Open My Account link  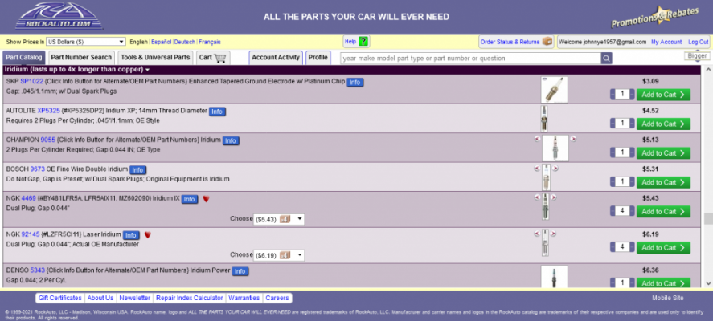point(666,42)
